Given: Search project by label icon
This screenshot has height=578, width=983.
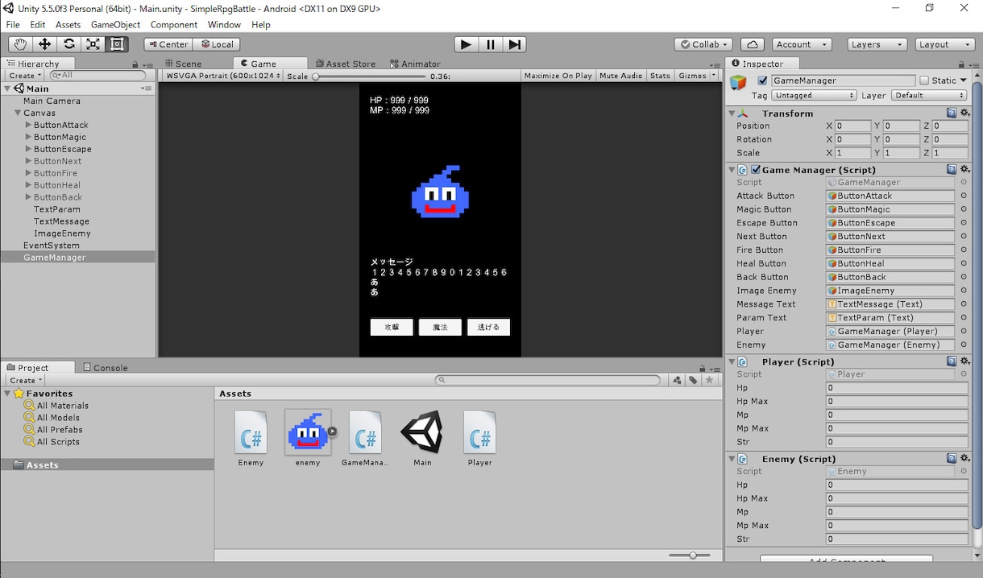Looking at the screenshot, I should [x=693, y=380].
